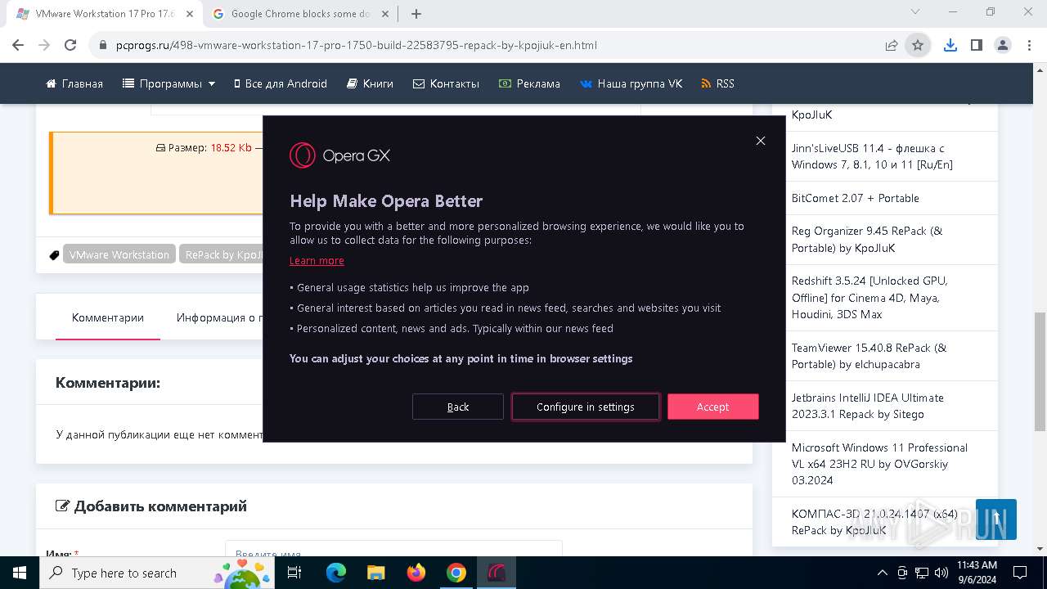Click volume icon in system tray
Image resolution: width=1047 pixels, height=589 pixels.
pos(941,573)
